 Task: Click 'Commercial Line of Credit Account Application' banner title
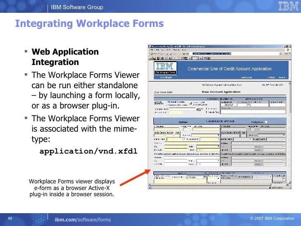(x=229, y=69)
